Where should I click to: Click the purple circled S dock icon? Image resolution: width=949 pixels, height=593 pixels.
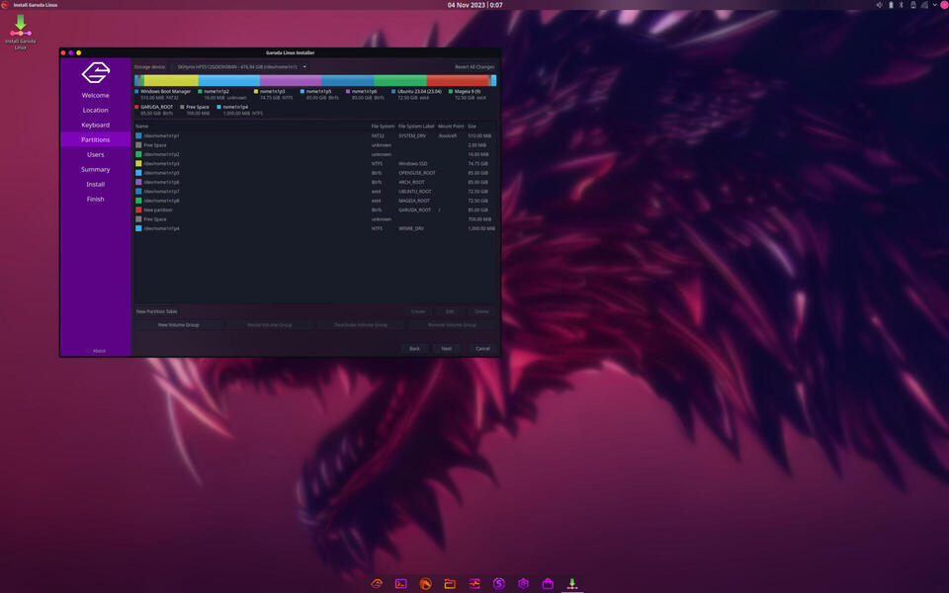(x=498, y=583)
